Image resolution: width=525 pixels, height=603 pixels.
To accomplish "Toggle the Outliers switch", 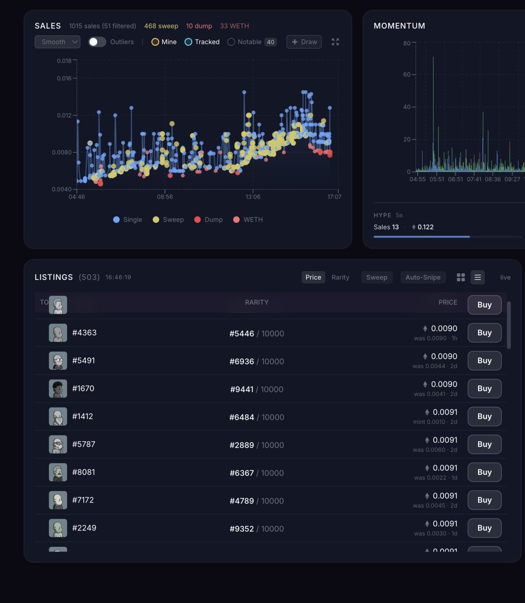I will coord(97,42).
